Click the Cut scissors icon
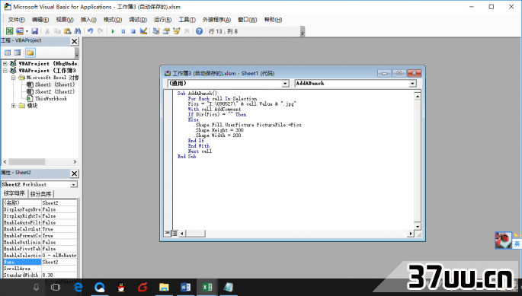The width and height of the screenshot is (522, 296). (x=47, y=31)
